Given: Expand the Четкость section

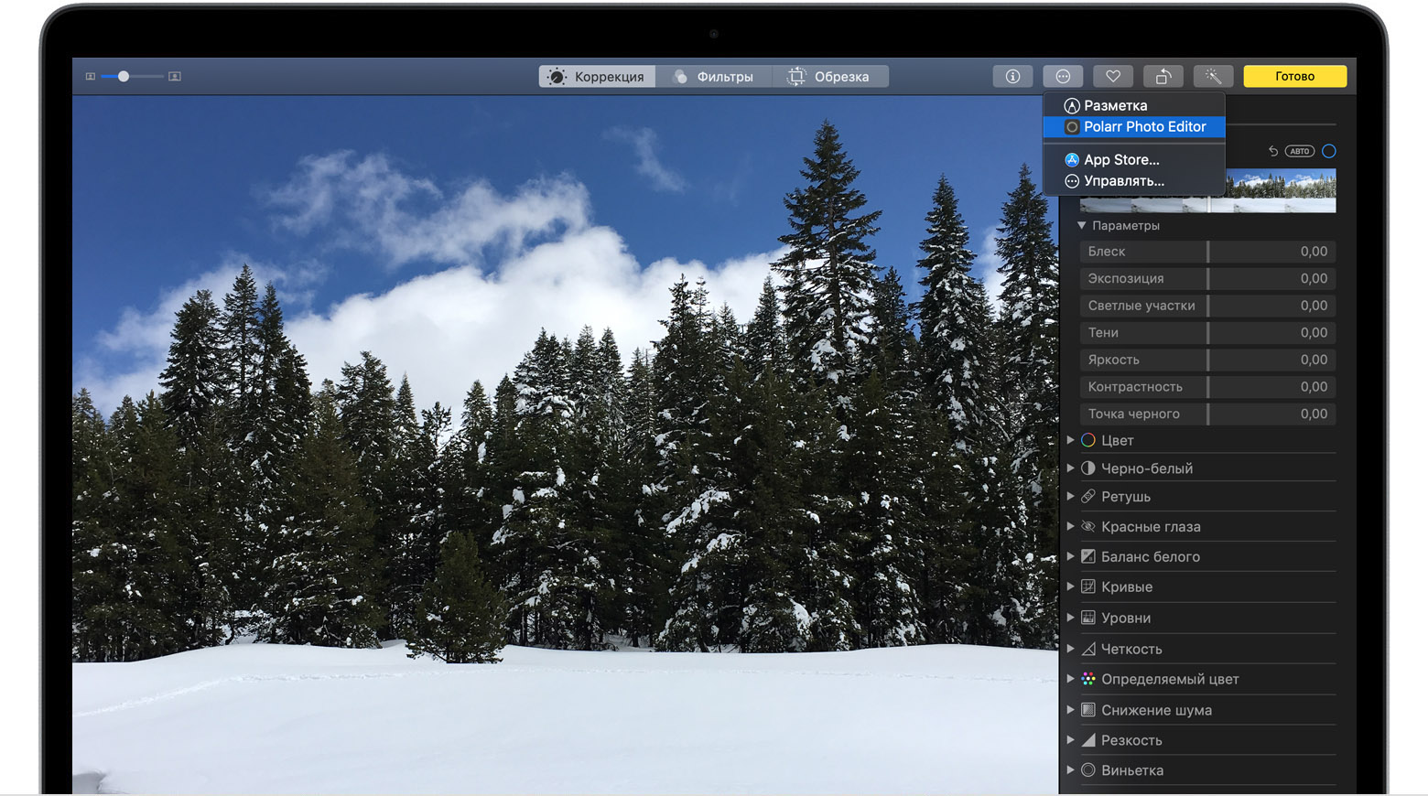Looking at the screenshot, I should click(1070, 649).
